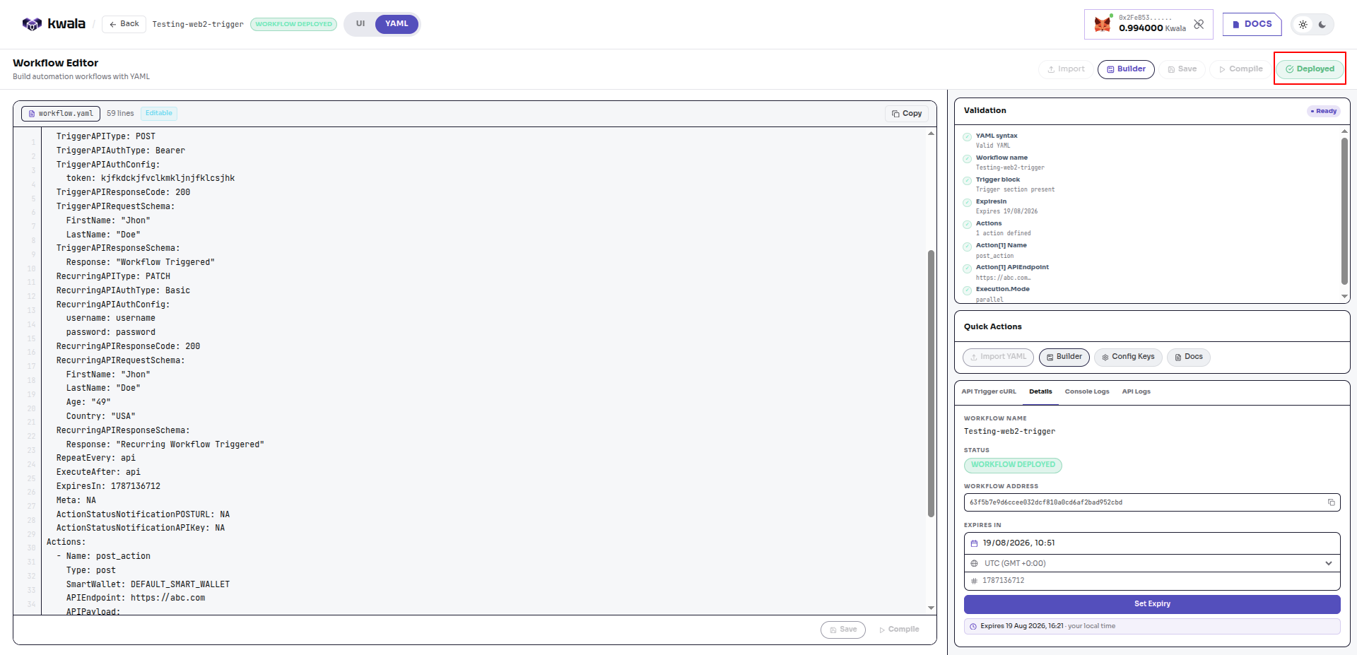1357x655 pixels.
Task: Open the DOCS page
Action: coord(1252,24)
